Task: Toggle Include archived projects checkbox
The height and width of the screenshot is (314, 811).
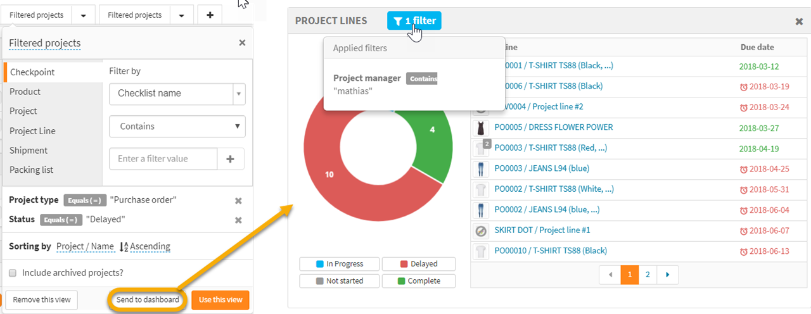Action: 13,273
